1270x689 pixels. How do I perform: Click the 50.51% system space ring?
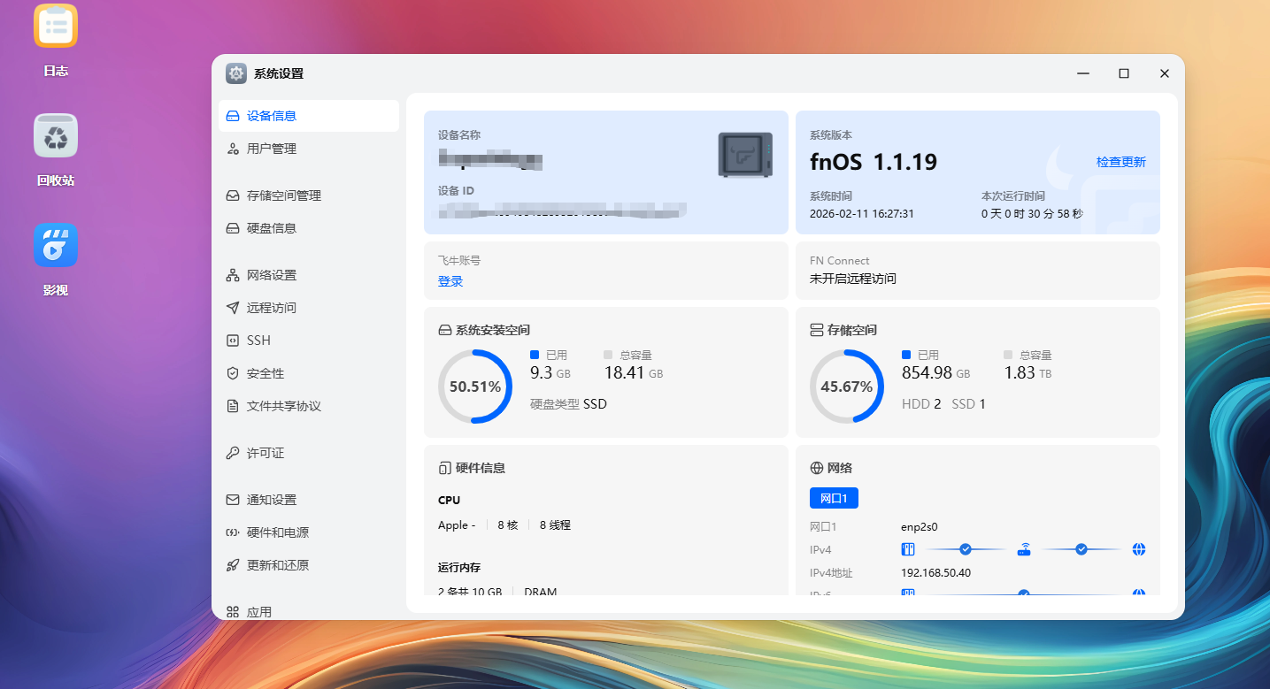click(475, 387)
